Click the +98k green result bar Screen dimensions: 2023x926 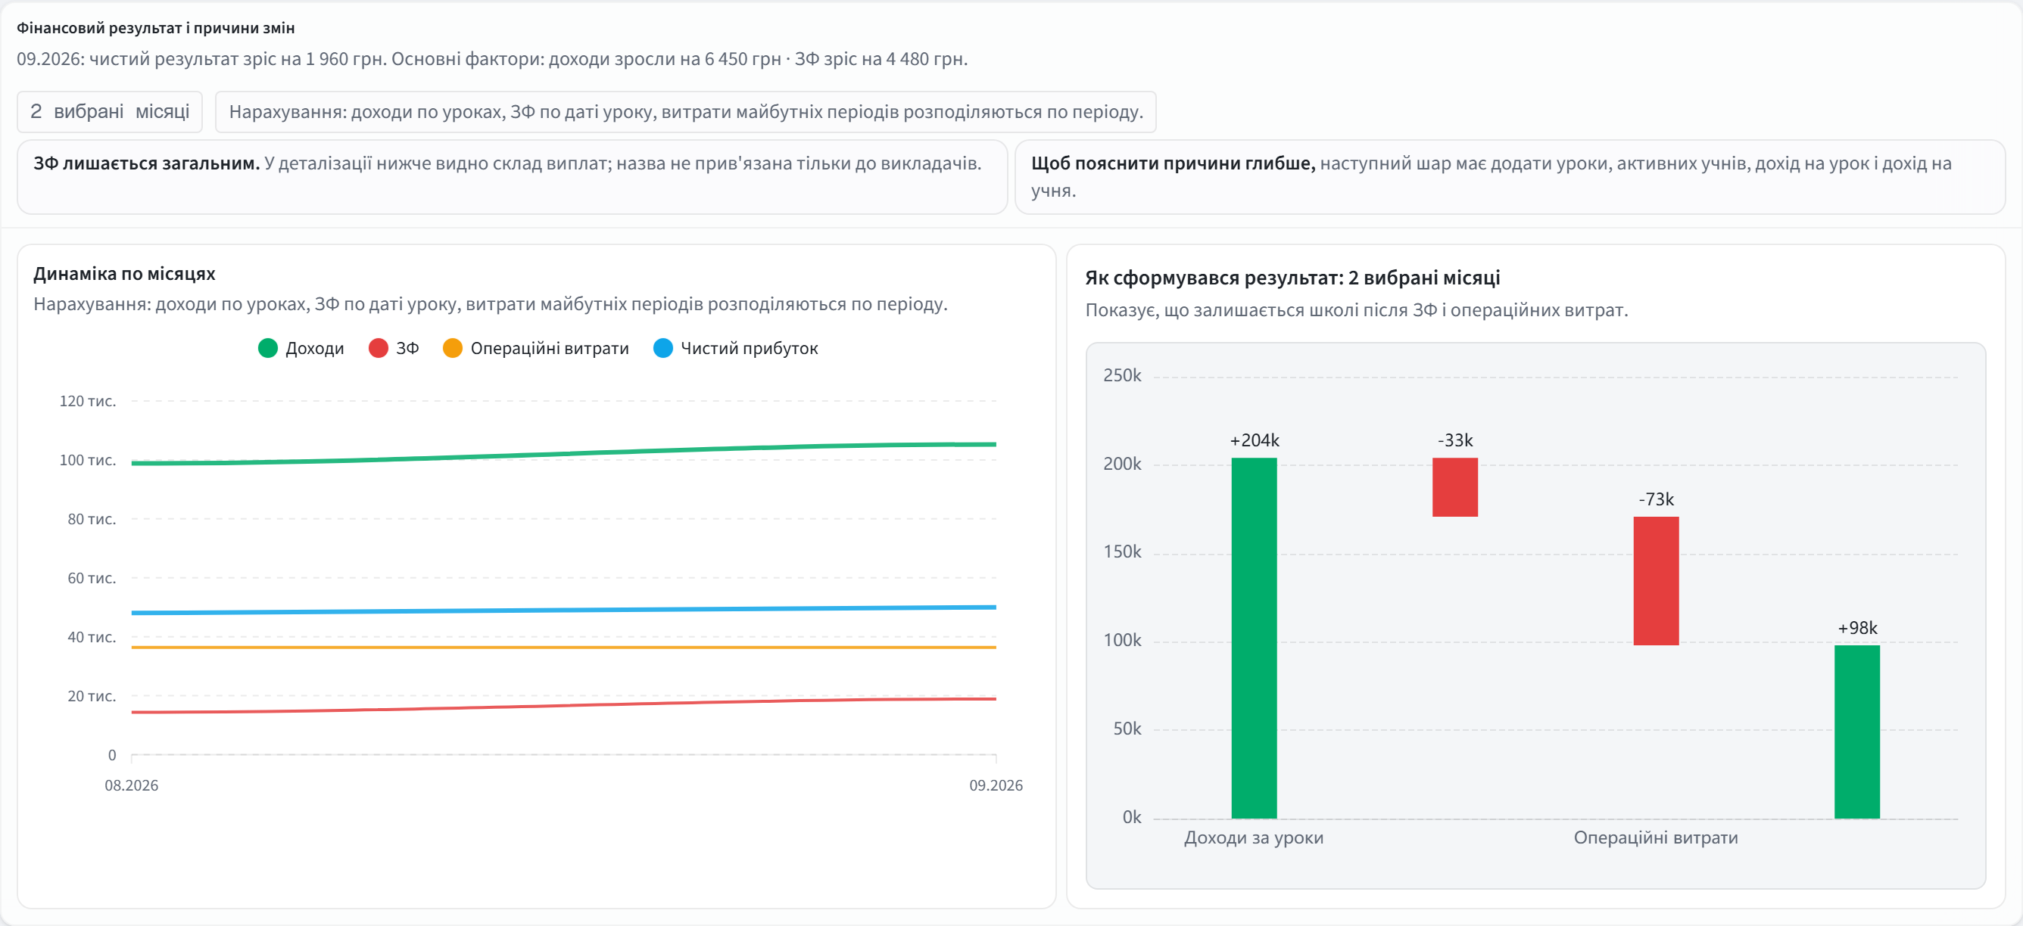1857,732
